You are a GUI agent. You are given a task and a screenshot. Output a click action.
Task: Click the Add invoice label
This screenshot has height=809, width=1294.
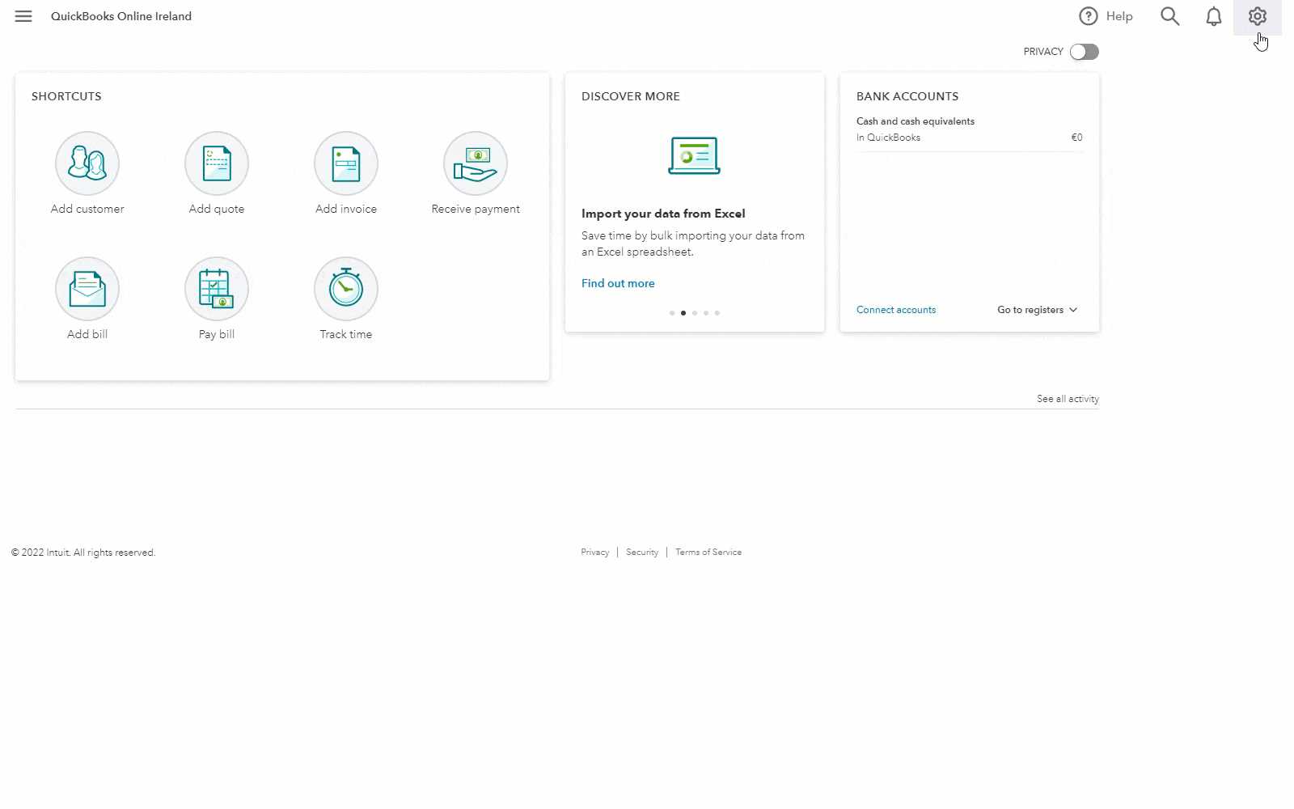[x=346, y=209]
